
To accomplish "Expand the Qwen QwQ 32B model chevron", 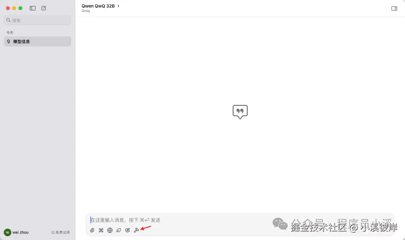I will tap(118, 6).
